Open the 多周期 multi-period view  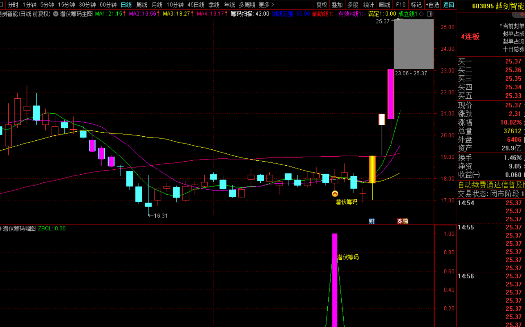pyautogui.click(x=247, y=5)
